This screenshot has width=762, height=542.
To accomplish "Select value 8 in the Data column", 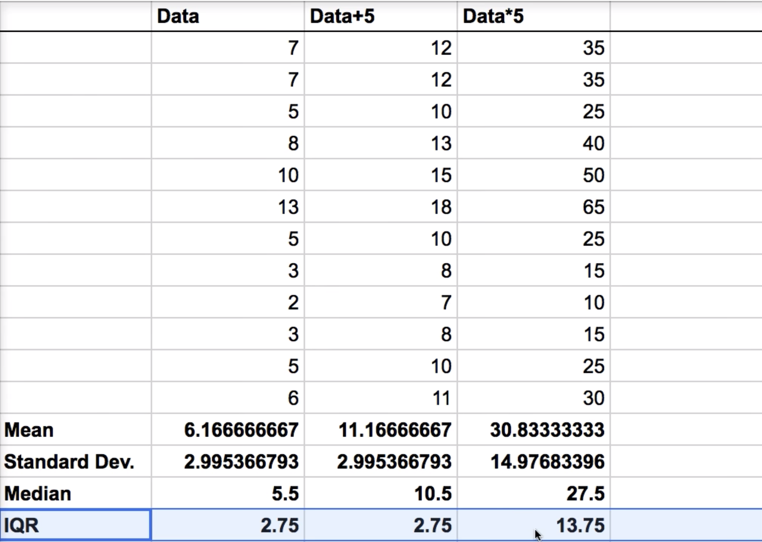I will click(228, 143).
